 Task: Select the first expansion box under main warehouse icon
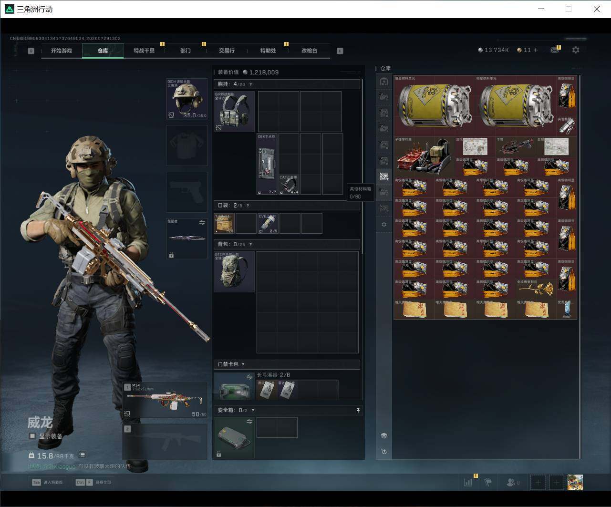[384, 97]
